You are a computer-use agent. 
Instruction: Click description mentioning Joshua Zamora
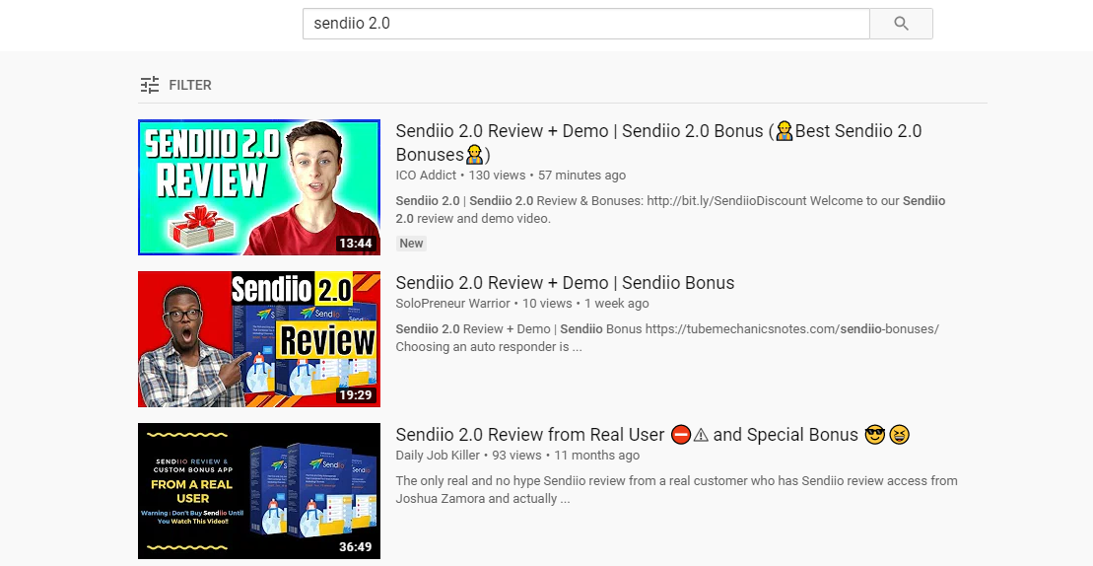[677, 489]
